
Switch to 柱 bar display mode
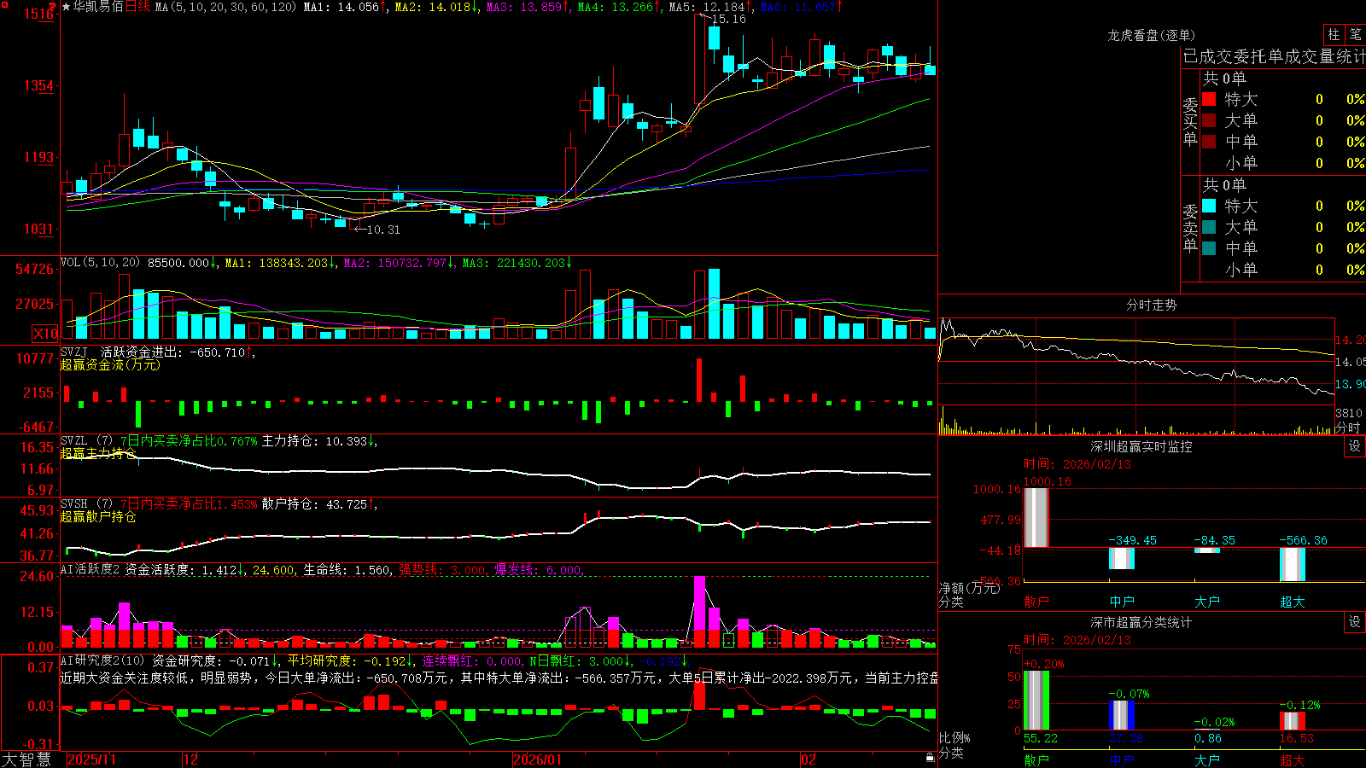[1334, 35]
